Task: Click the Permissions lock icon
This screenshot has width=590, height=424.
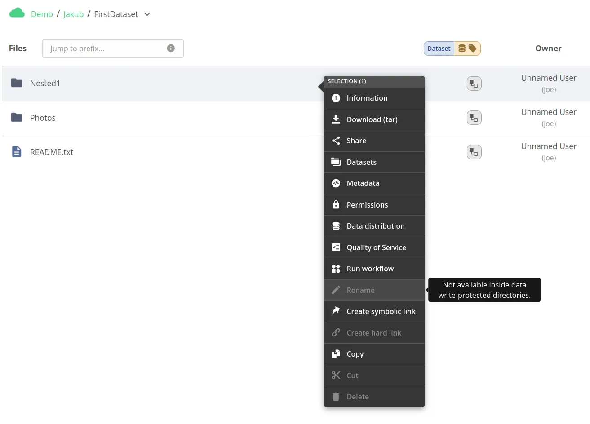Action: pyautogui.click(x=336, y=205)
